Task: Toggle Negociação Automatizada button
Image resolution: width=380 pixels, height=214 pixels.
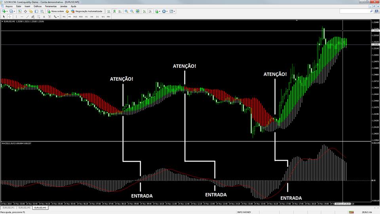Action: tap(87, 11)
